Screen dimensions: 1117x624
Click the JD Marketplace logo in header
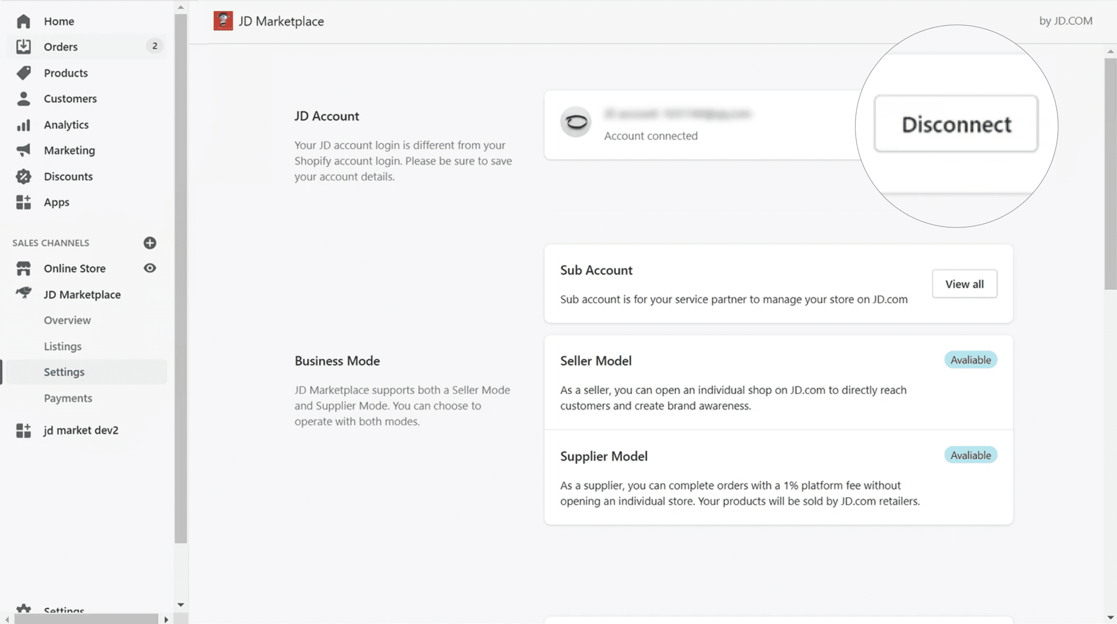tap(223, 21)
